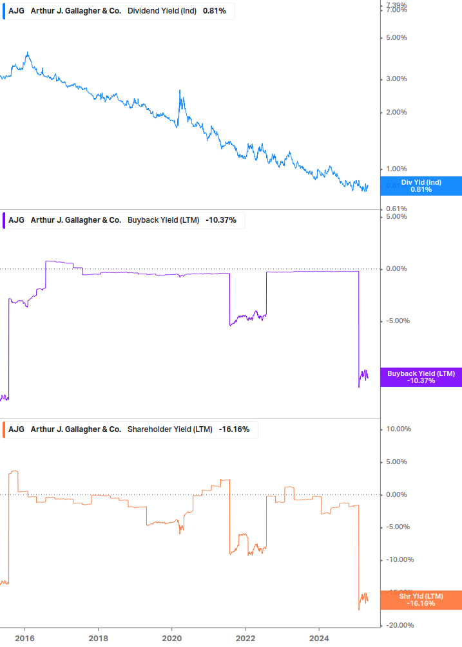The height and width of the screenshot is (647, 462).
Task: Click the 1.00% tick on dividend yield axis
Action: (x=396, y=169)
